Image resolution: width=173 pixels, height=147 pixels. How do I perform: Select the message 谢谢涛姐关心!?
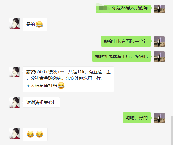click(41, 102)
